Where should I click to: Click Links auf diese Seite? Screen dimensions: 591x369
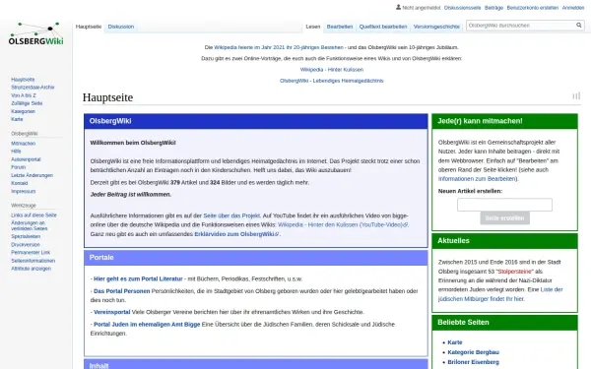click(33, 215)
